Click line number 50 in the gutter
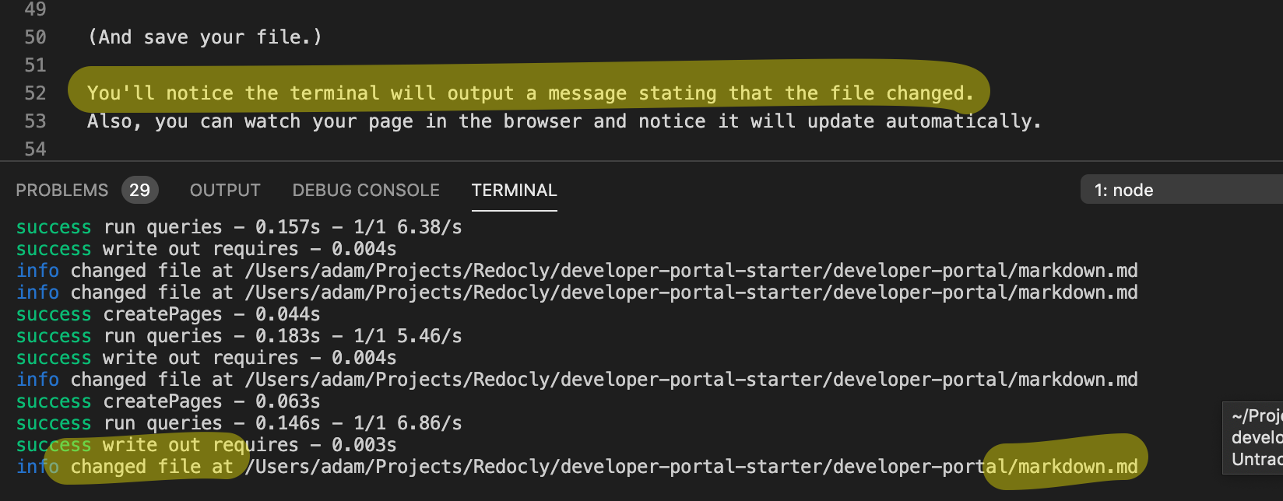 [x=35, y=37]
